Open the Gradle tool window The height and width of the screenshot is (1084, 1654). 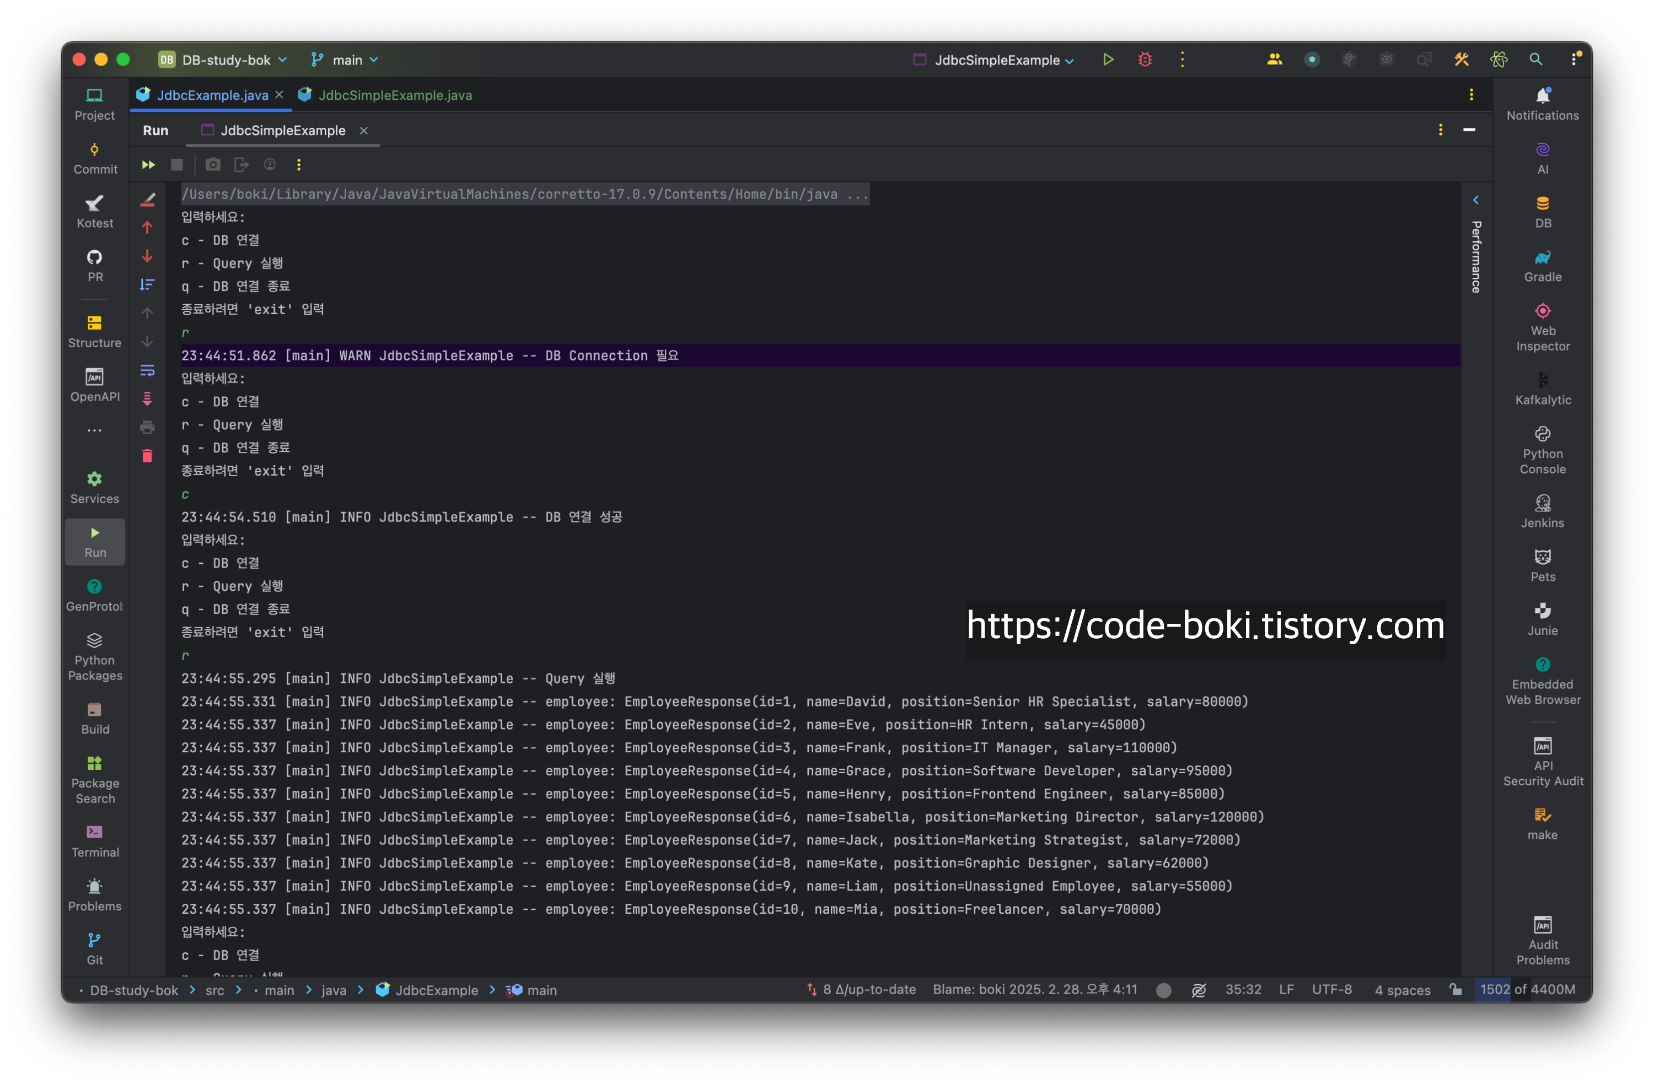(x=1542, y=266)
